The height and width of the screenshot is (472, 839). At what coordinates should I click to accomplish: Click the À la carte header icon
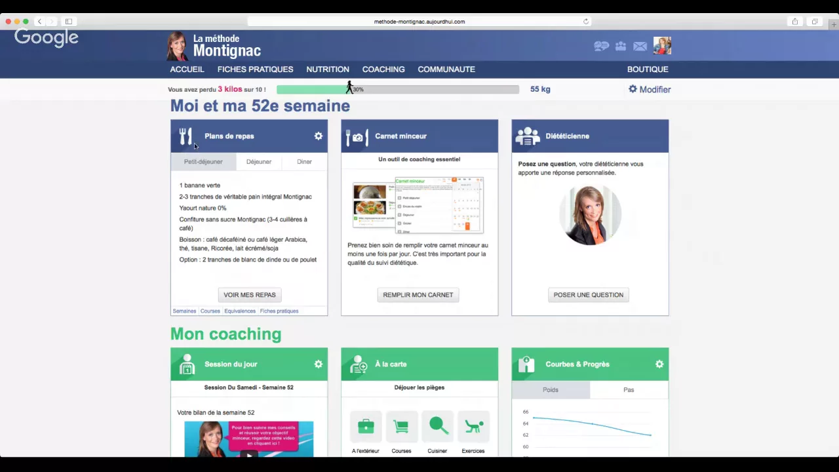(x=359, y=364)
